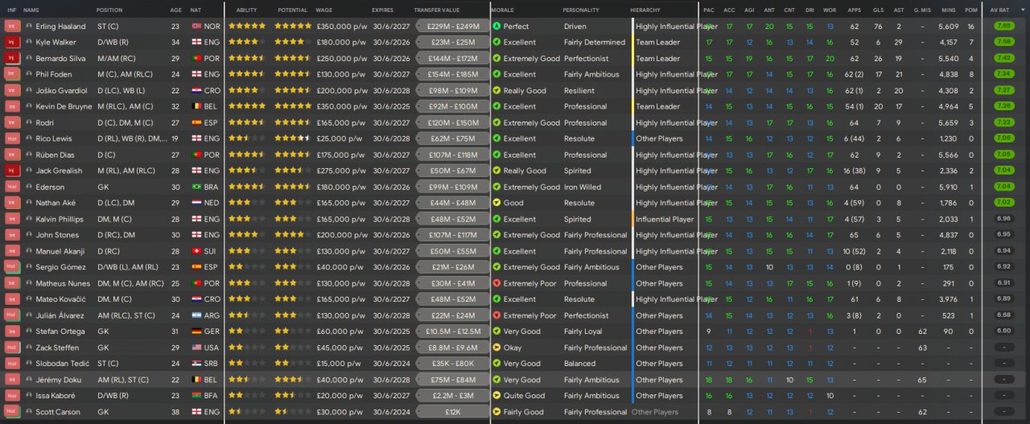Sort by the MINS column header
The width and height of the screenshot is (1030, 424).
click(947, 10)
